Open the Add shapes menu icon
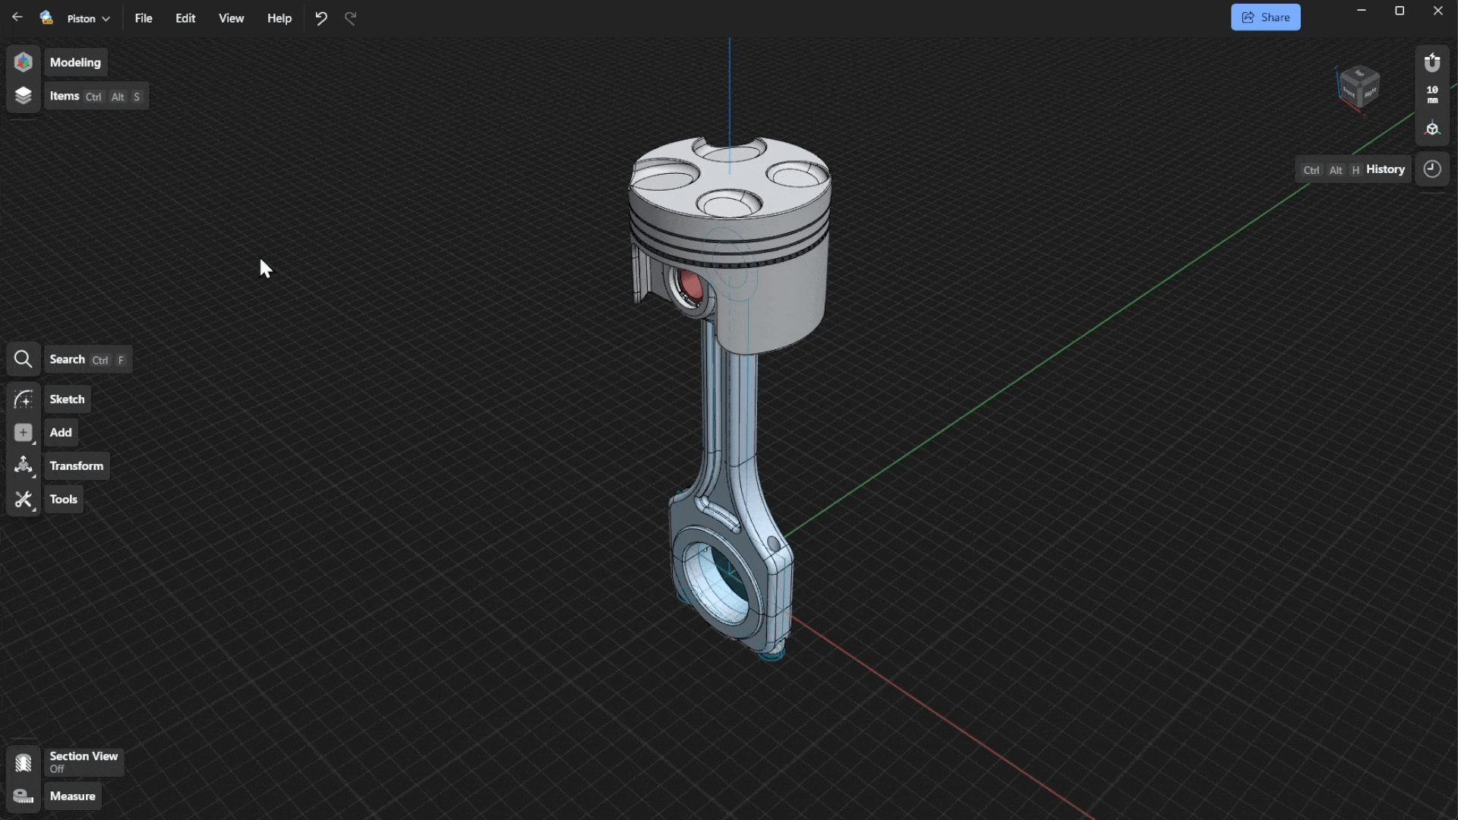 pyautogui.click(x=23, y=433)
